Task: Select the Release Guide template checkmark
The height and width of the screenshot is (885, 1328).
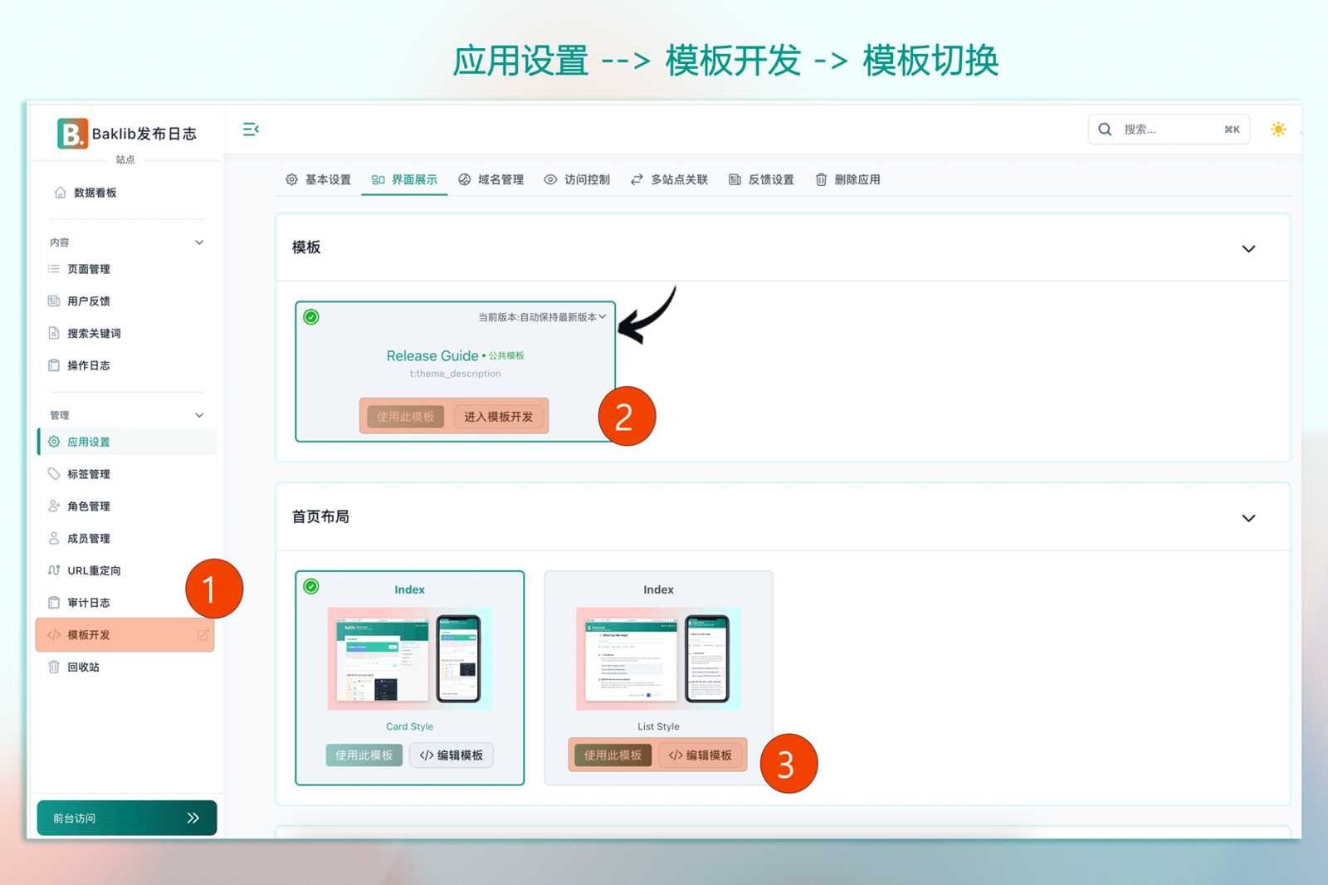Action: coord(311,317)
